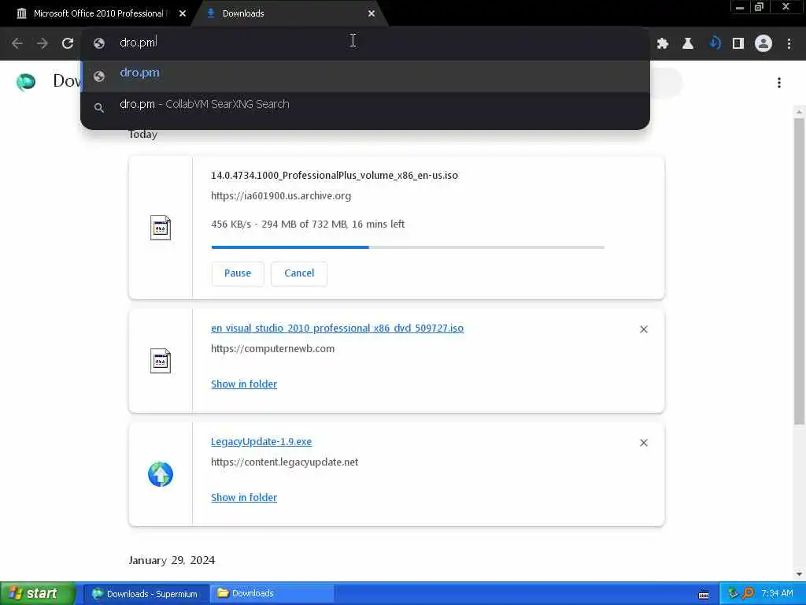
Task: Click the Office ISO download progress bar
Action: 408,247
